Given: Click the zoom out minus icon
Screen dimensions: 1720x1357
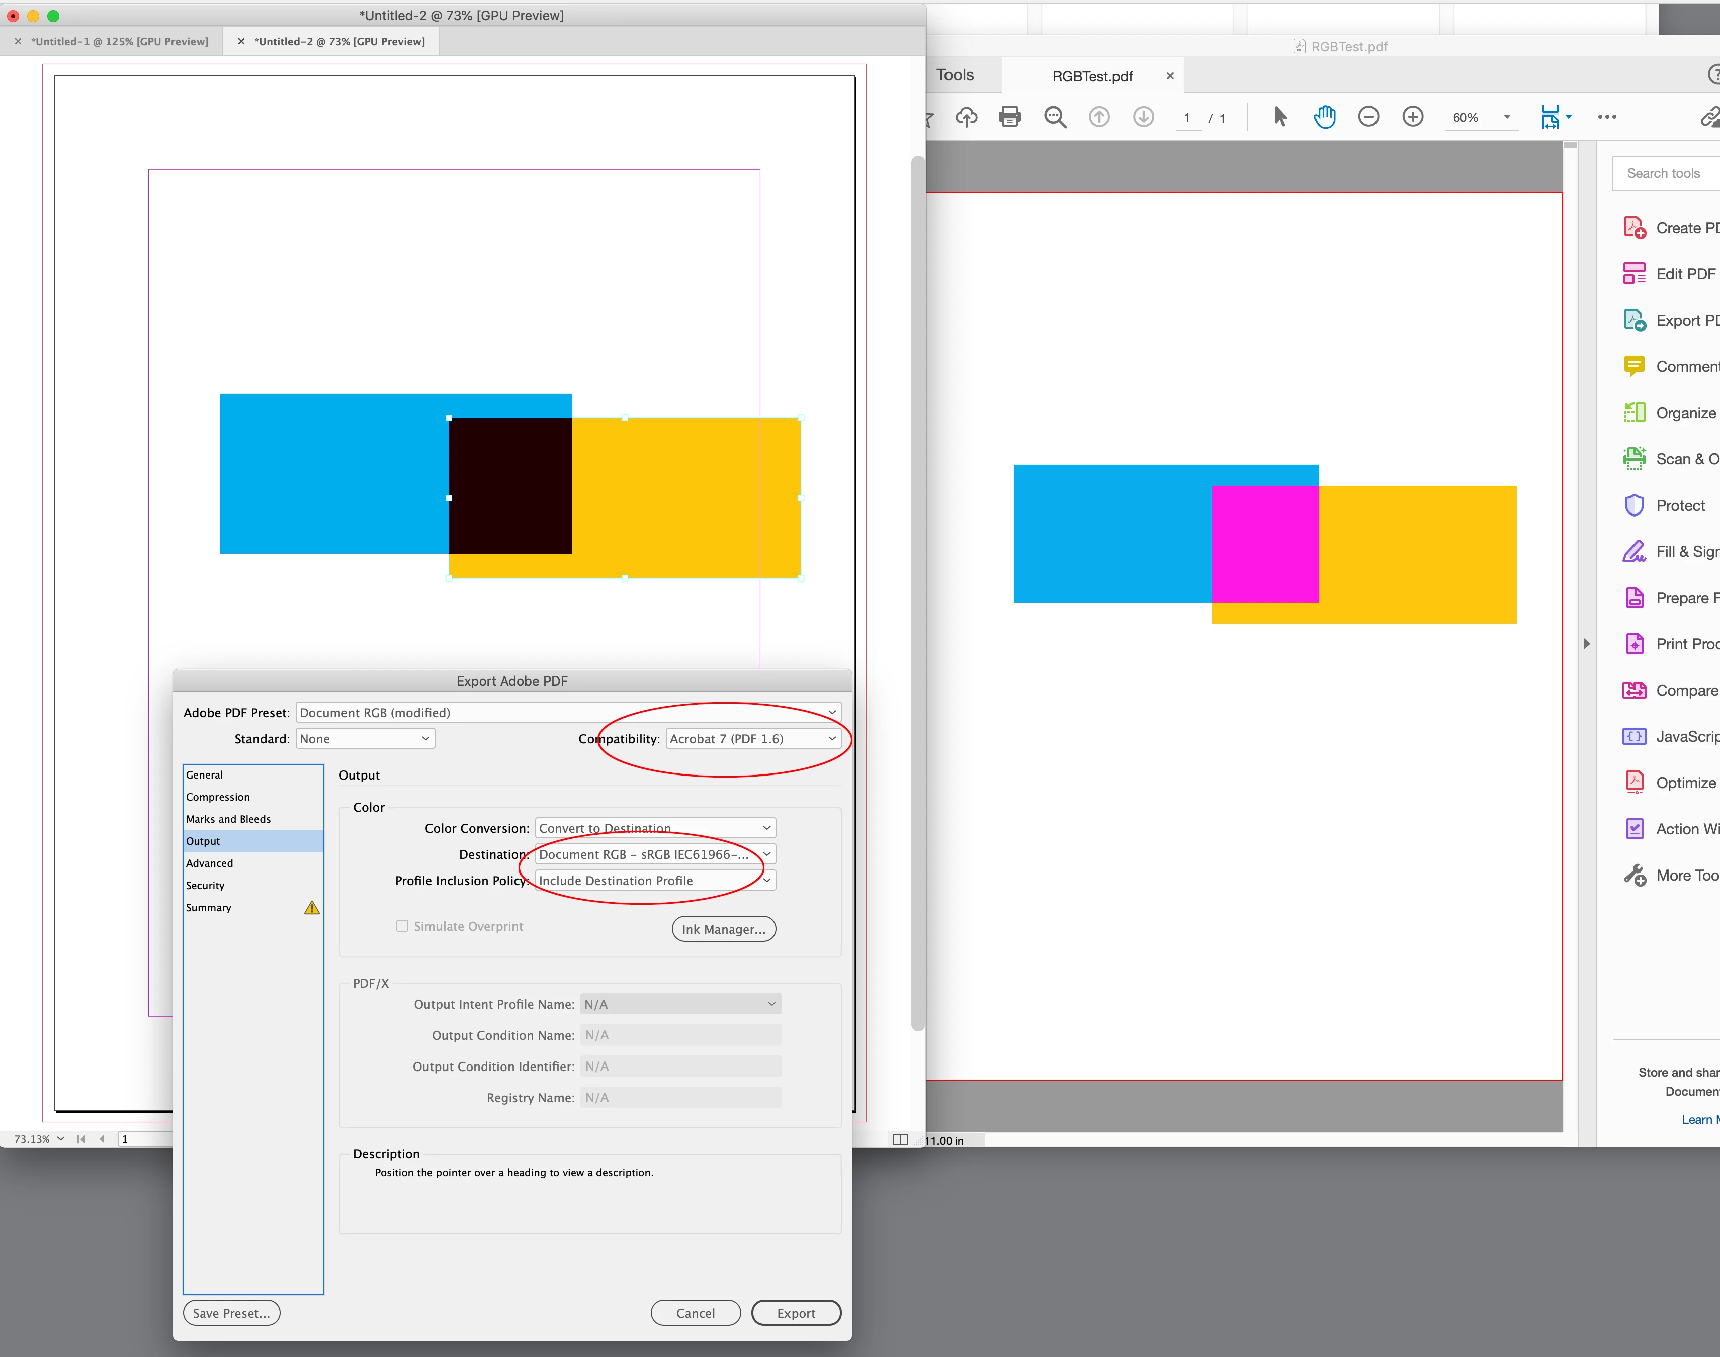Looking at the screenshot, I should 1368,117.
